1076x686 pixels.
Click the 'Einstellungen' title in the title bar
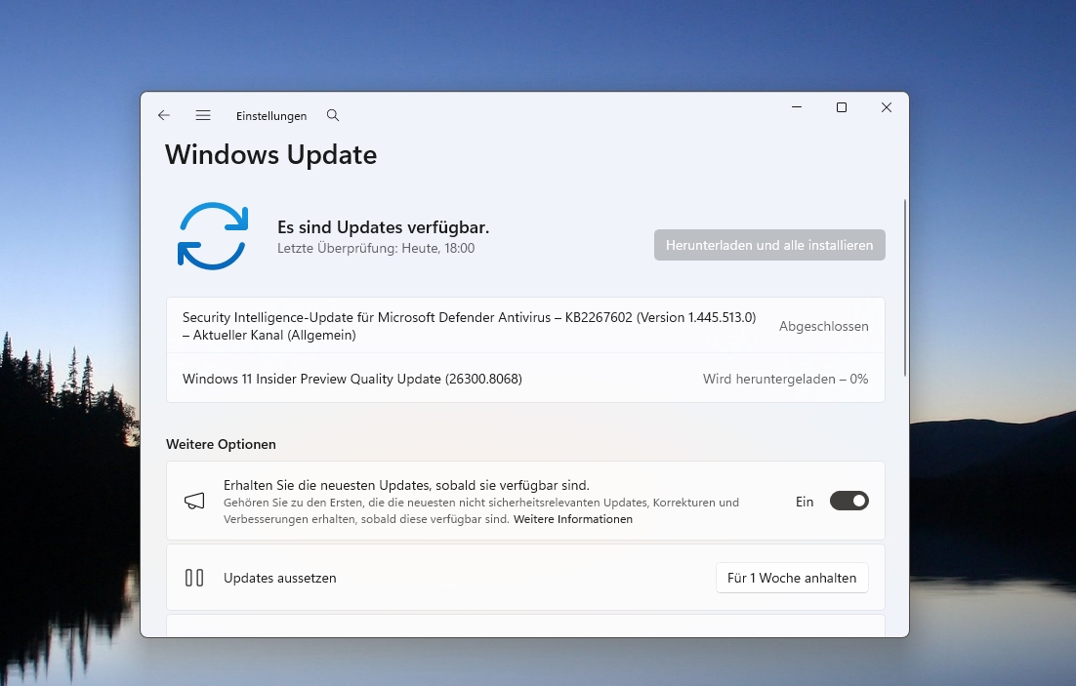coord(271,115)
